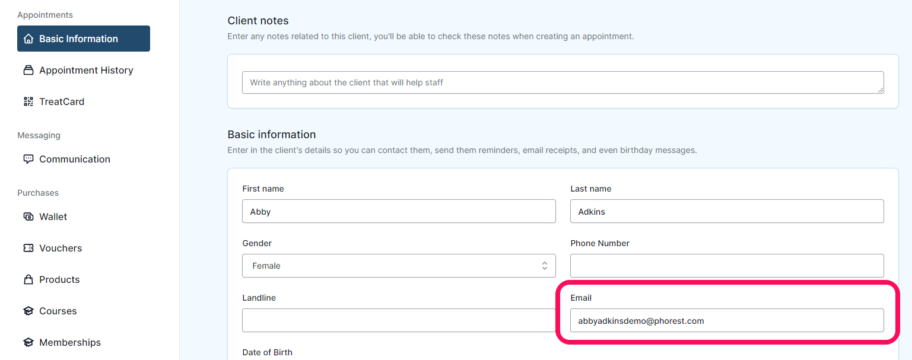Click the First name field containing Abby
Viewport: 912px width, 360px height.
(x=399, y=211)
